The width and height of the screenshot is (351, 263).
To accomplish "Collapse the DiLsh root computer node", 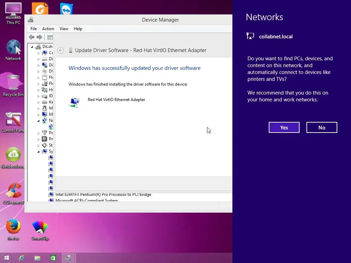I will tap(32, 47).
